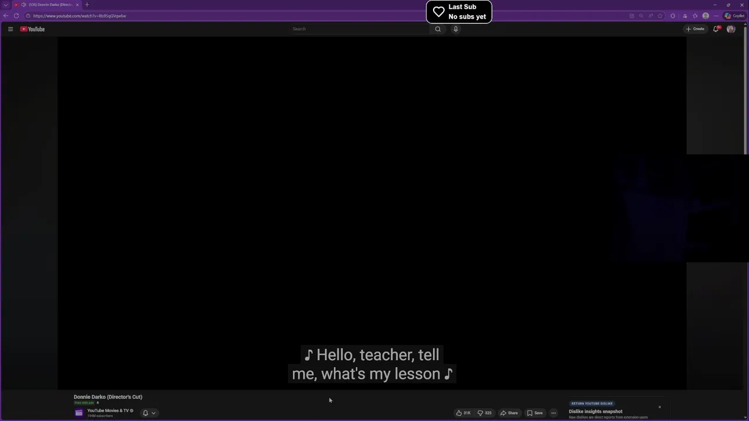Share the Donnie Darko video
Image resolution: width=749 pixels, height=421 pixels.
pos(509,413)
